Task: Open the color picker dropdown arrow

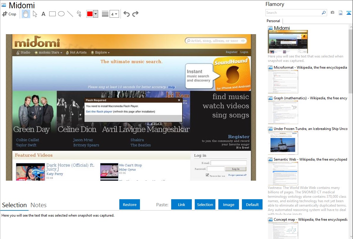Action: 95,14
